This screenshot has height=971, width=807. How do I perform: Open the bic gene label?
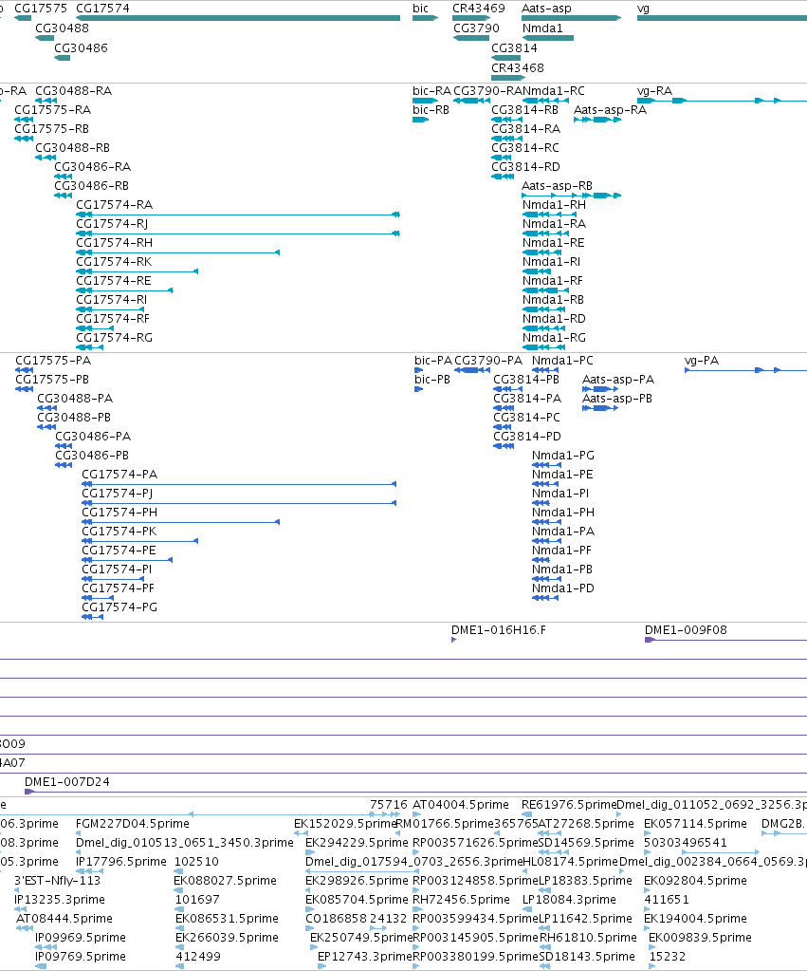tap(421, 9)
